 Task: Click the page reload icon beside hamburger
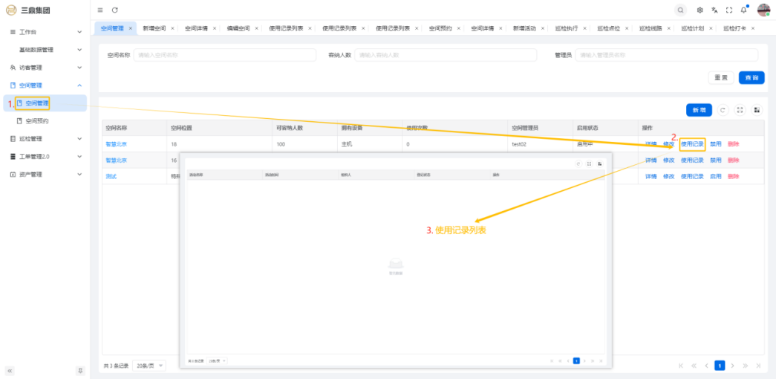[x=114, y=10]
